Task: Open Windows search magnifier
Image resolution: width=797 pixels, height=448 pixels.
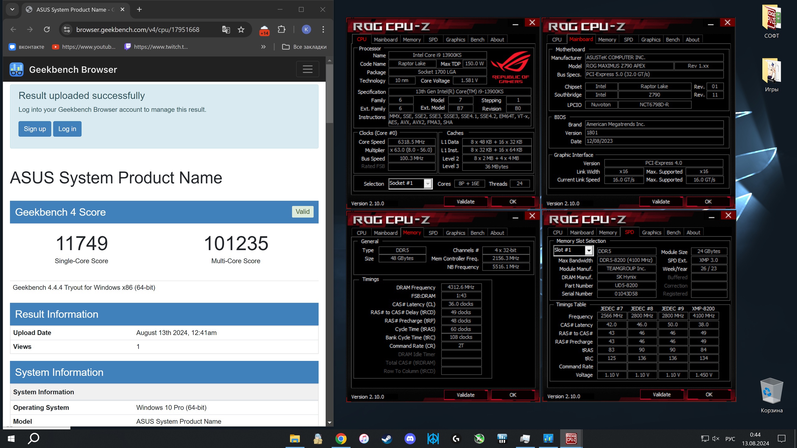Action: (x=34, y=439)
